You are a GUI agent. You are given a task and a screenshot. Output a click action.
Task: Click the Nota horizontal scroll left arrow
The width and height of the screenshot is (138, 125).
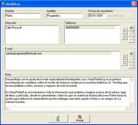click(7, 108)
